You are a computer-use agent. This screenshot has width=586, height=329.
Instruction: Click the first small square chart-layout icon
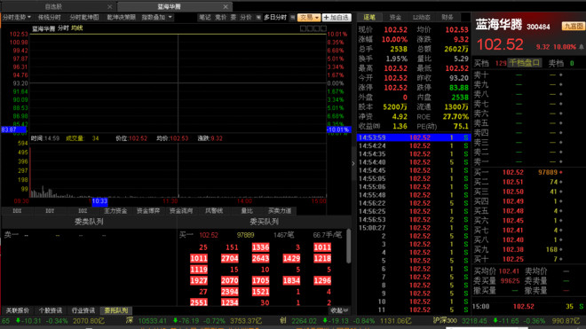303,28
